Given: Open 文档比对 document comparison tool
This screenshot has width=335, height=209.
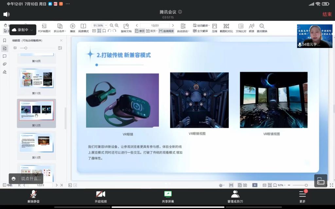Looking at the screenshot, I should tap(241, 28).
